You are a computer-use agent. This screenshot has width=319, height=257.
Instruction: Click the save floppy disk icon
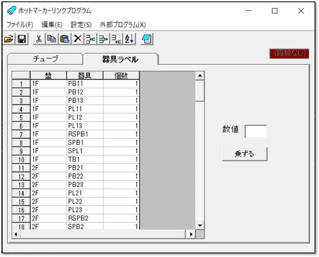click(x=22, y=39)
